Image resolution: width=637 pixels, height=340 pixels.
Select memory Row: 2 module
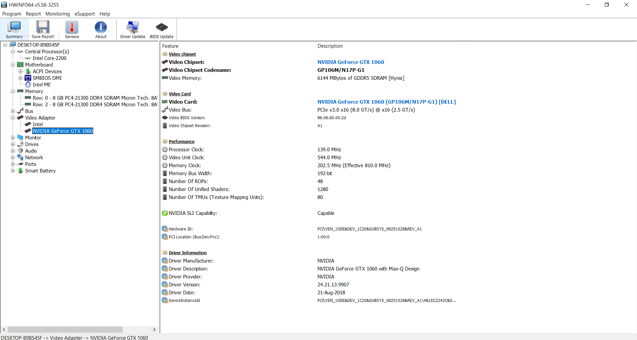pos(95,105)
